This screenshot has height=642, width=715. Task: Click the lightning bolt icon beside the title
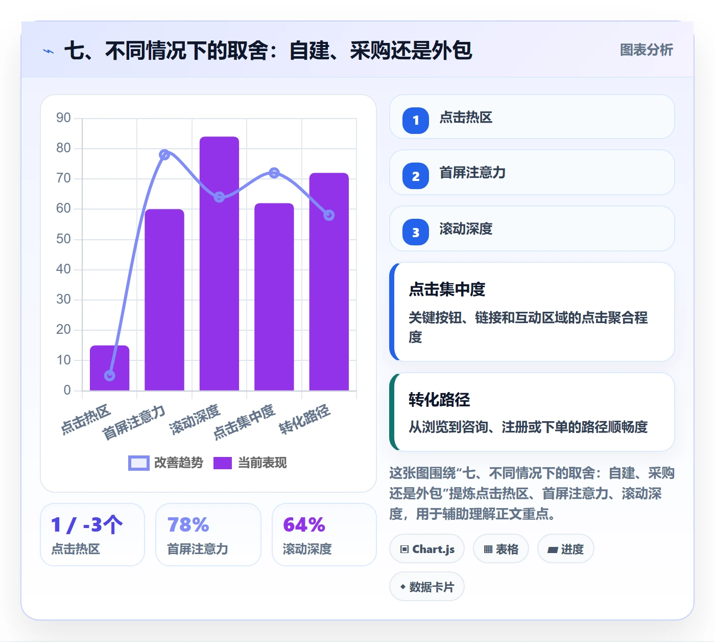[x=49, y=51]
